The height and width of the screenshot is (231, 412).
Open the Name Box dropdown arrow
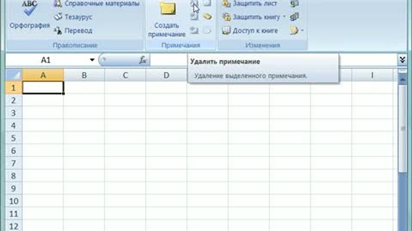point(92,60)
